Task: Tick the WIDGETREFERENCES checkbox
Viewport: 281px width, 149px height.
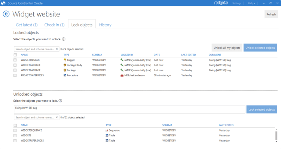Action: tap(15, 140)
